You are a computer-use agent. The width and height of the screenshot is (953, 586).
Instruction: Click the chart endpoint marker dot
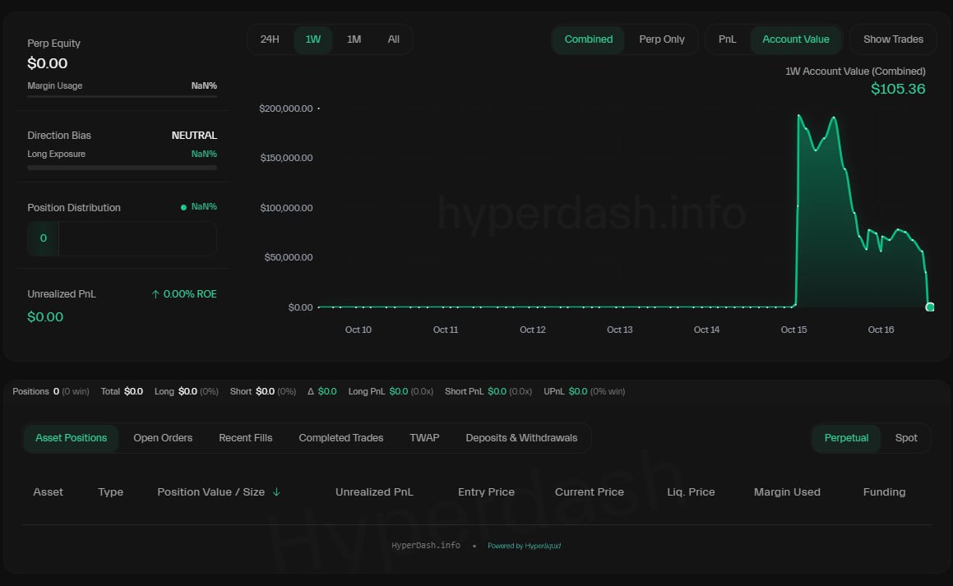[930, 307]
